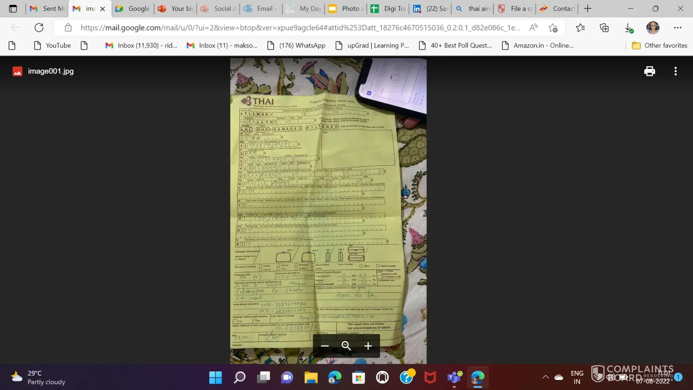The image size is (693, 390).
Task: Switch to the Digi Tra tab
Action: coord(389,9)
